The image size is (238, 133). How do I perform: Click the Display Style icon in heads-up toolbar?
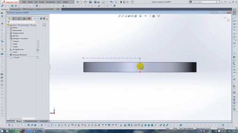coord(141,16)
